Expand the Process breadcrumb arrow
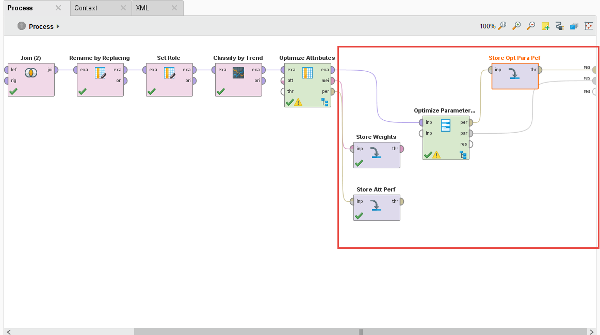The height and width of the screenshot is (335, 600). [x=58, y=26]
